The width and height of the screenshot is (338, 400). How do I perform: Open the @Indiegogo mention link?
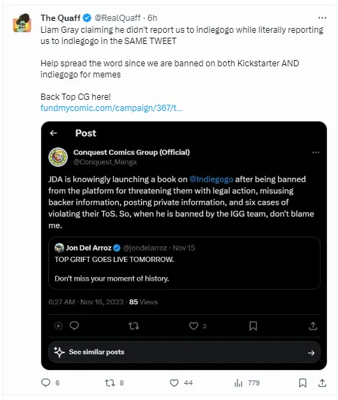point(211,179)
